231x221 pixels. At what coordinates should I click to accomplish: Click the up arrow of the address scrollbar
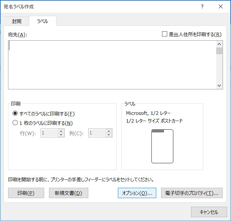click(219, 44)
